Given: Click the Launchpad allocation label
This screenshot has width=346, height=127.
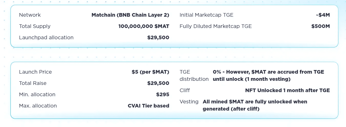Looking at the screenshot, I should tap(46, 37).
